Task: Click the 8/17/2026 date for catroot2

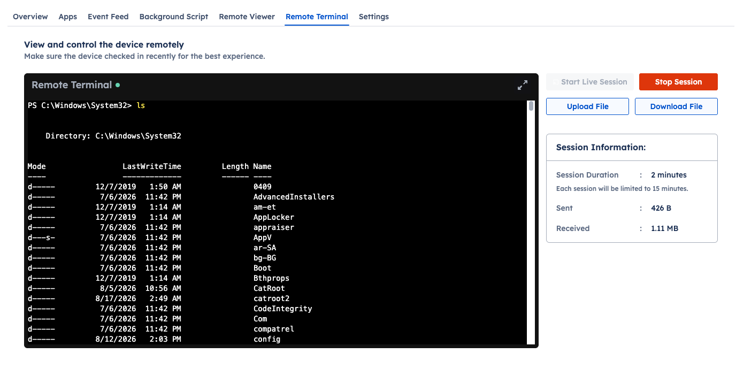Action: coord(116,298)
